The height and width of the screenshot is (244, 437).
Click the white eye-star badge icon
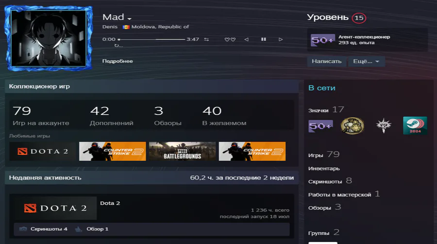[384, 125]
